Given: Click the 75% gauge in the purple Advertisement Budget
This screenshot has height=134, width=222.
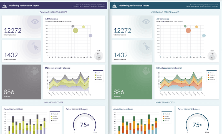Looking at the screenshot, I should click(x=85, y=123).
